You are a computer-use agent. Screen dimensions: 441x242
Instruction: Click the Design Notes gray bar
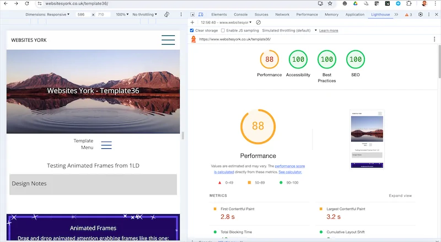tap(93, 184)
